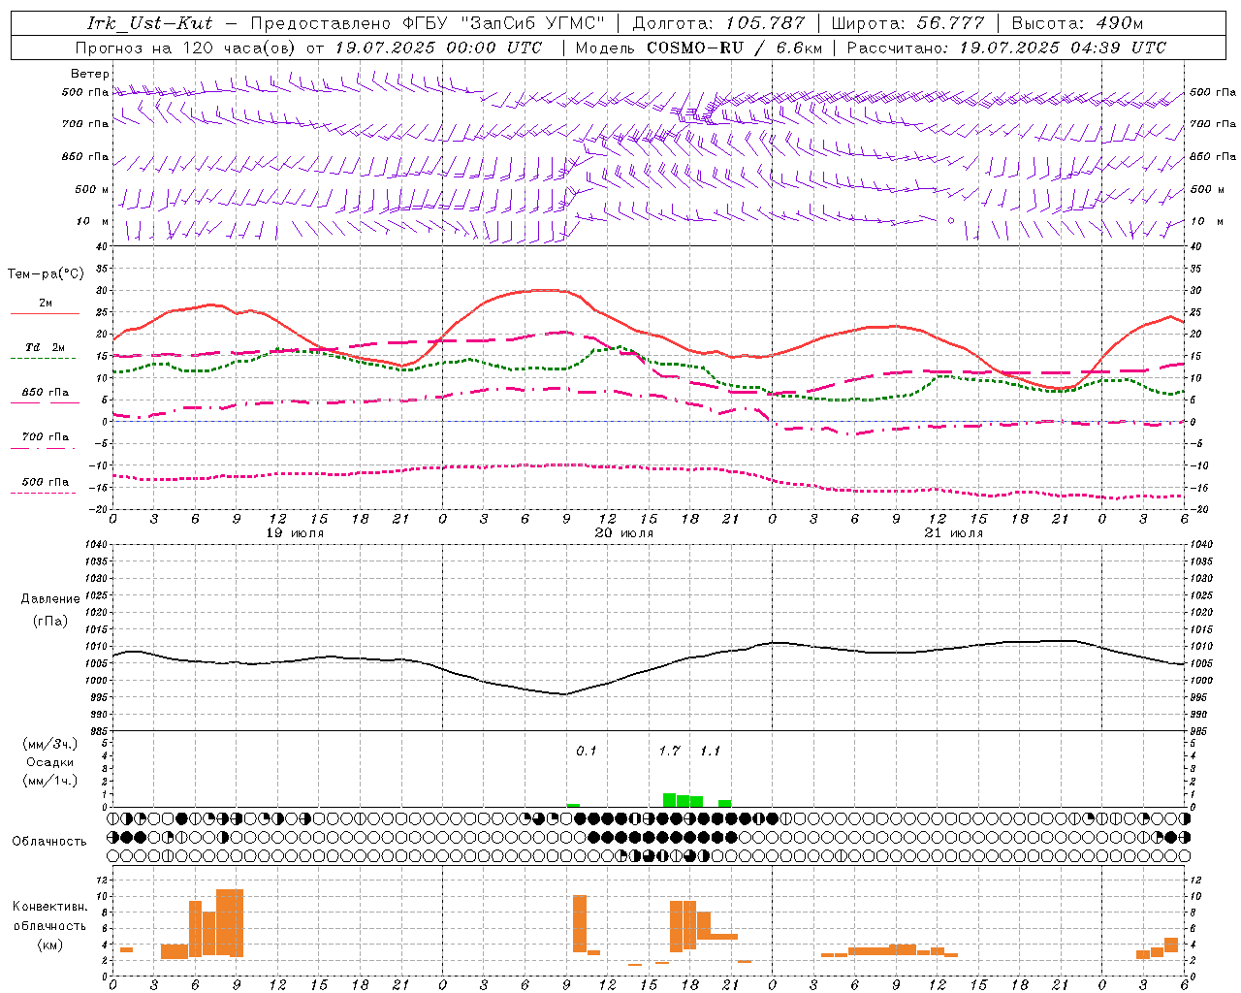
Task: Click the 1.1 precipitation amount
Action: [x=711, y=751]
